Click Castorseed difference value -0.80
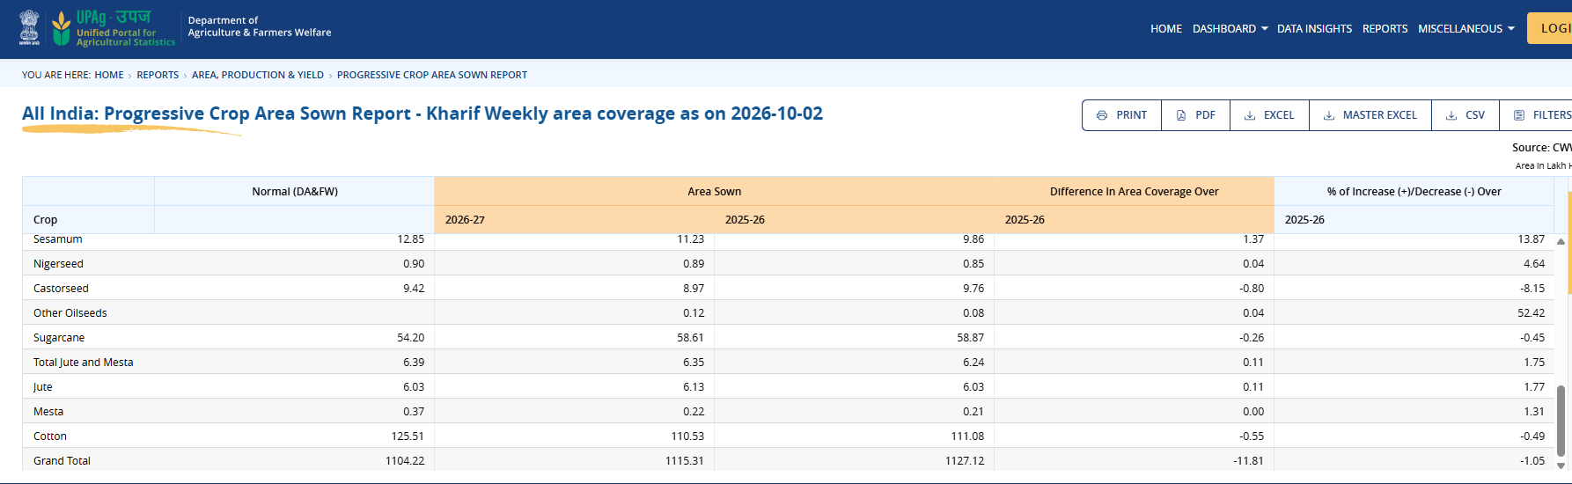Viewport: 1572px width, 484px height. point(1252,289)
